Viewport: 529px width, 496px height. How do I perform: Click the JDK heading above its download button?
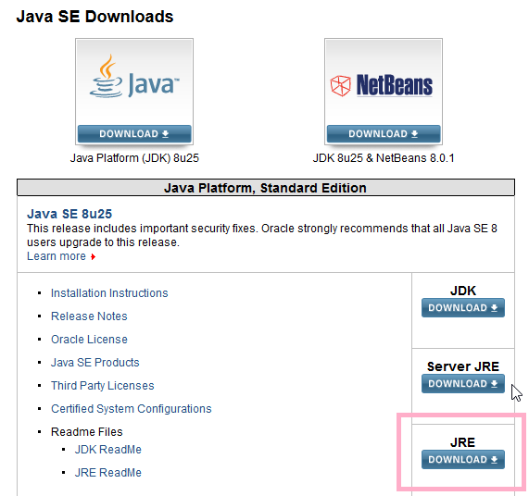[x=463, y=291]
